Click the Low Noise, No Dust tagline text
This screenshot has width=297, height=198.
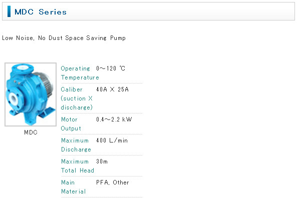pyautogui.click(x=32, y=38)
